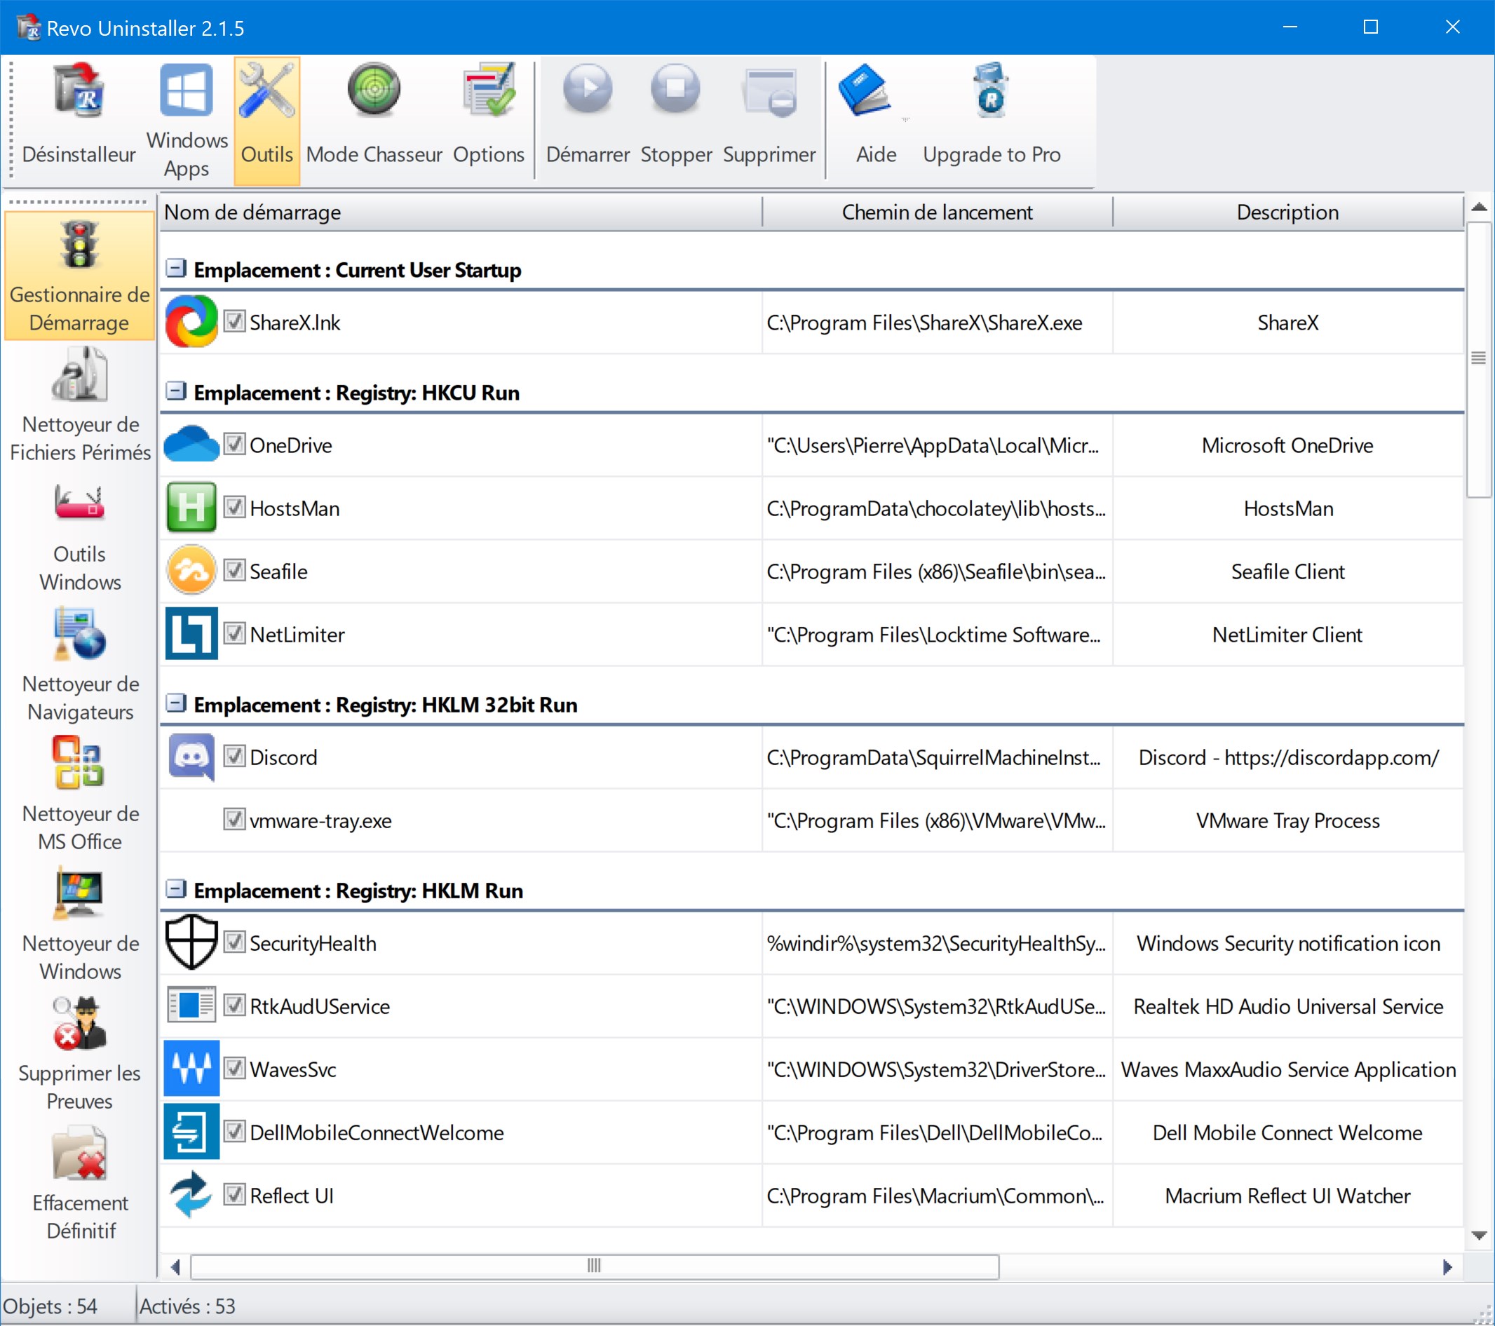Image resolution: width=1495 pixels, height=1326 pixels.
Task: Click the HostsMan green H icon
Action: [x=191, y=507]
